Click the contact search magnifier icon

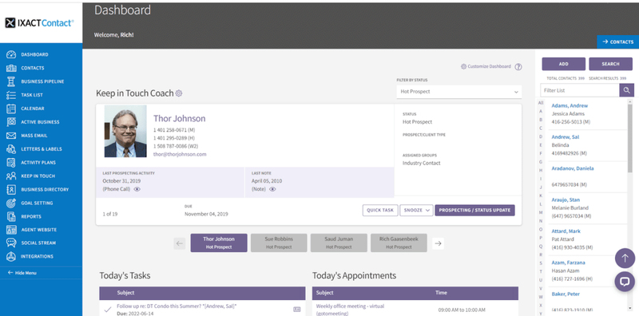(x=626, y=90)
